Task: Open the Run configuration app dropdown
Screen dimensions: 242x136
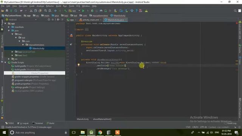Action: (74, 11)
